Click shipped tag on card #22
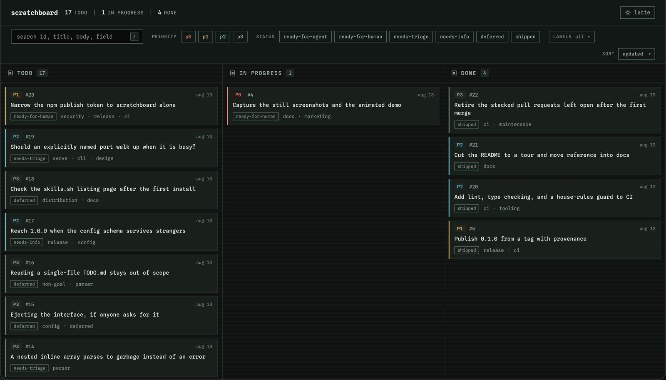 pyautogui.click(x=467, y=125)
